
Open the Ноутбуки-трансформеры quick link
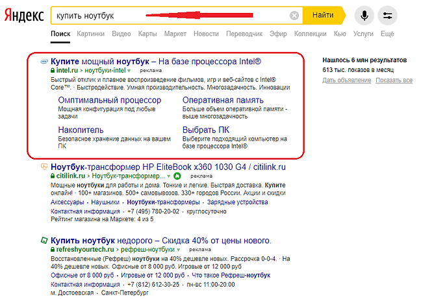coord(163,202)
